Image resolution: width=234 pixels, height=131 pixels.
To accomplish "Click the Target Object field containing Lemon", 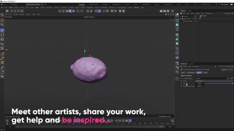I will coord(211,78).
